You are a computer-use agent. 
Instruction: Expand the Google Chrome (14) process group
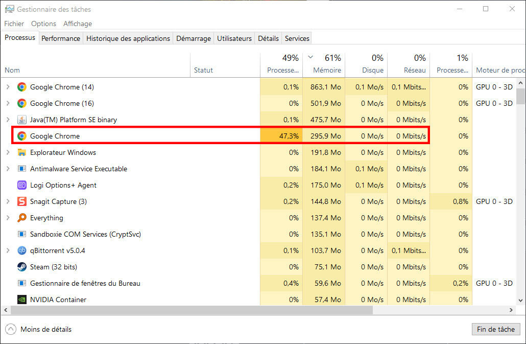8,87
